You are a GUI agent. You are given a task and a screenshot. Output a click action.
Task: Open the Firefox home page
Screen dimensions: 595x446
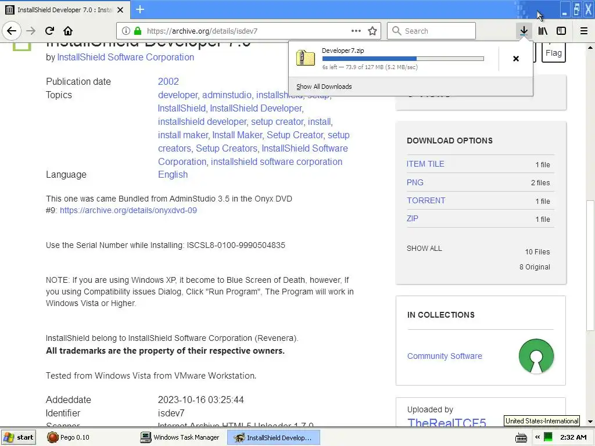point(68,31)
